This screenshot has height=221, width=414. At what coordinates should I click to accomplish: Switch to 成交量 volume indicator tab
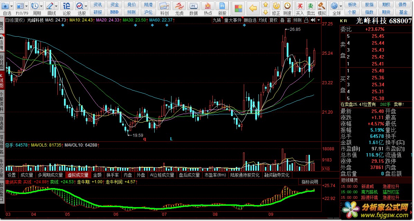click(x=27, y=175)
